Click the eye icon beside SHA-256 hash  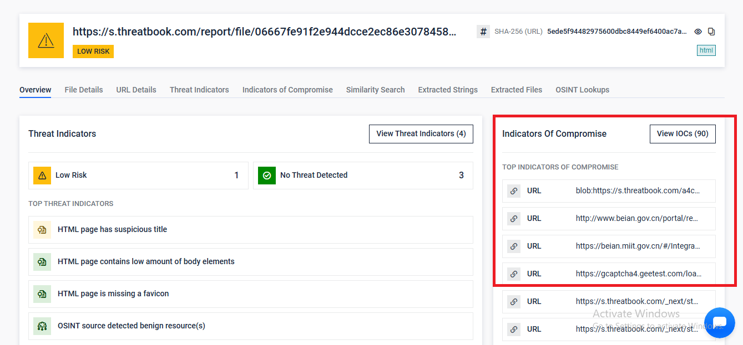click(698, 32)
